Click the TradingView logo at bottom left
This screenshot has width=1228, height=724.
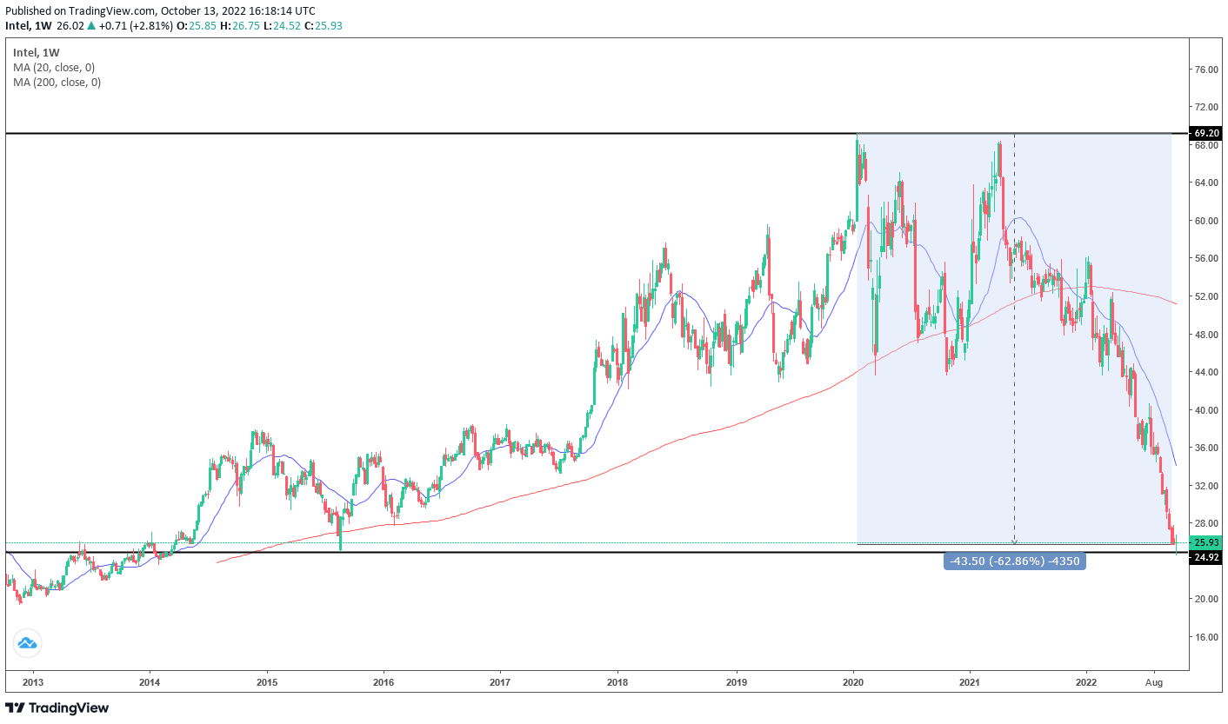(57, 707)
